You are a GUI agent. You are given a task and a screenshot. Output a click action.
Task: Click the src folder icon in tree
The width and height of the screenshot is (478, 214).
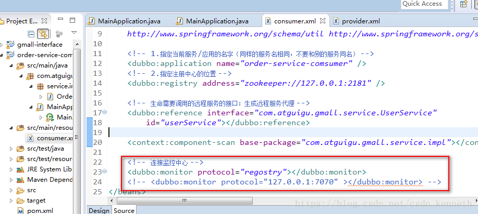click(x=20, y=190)
